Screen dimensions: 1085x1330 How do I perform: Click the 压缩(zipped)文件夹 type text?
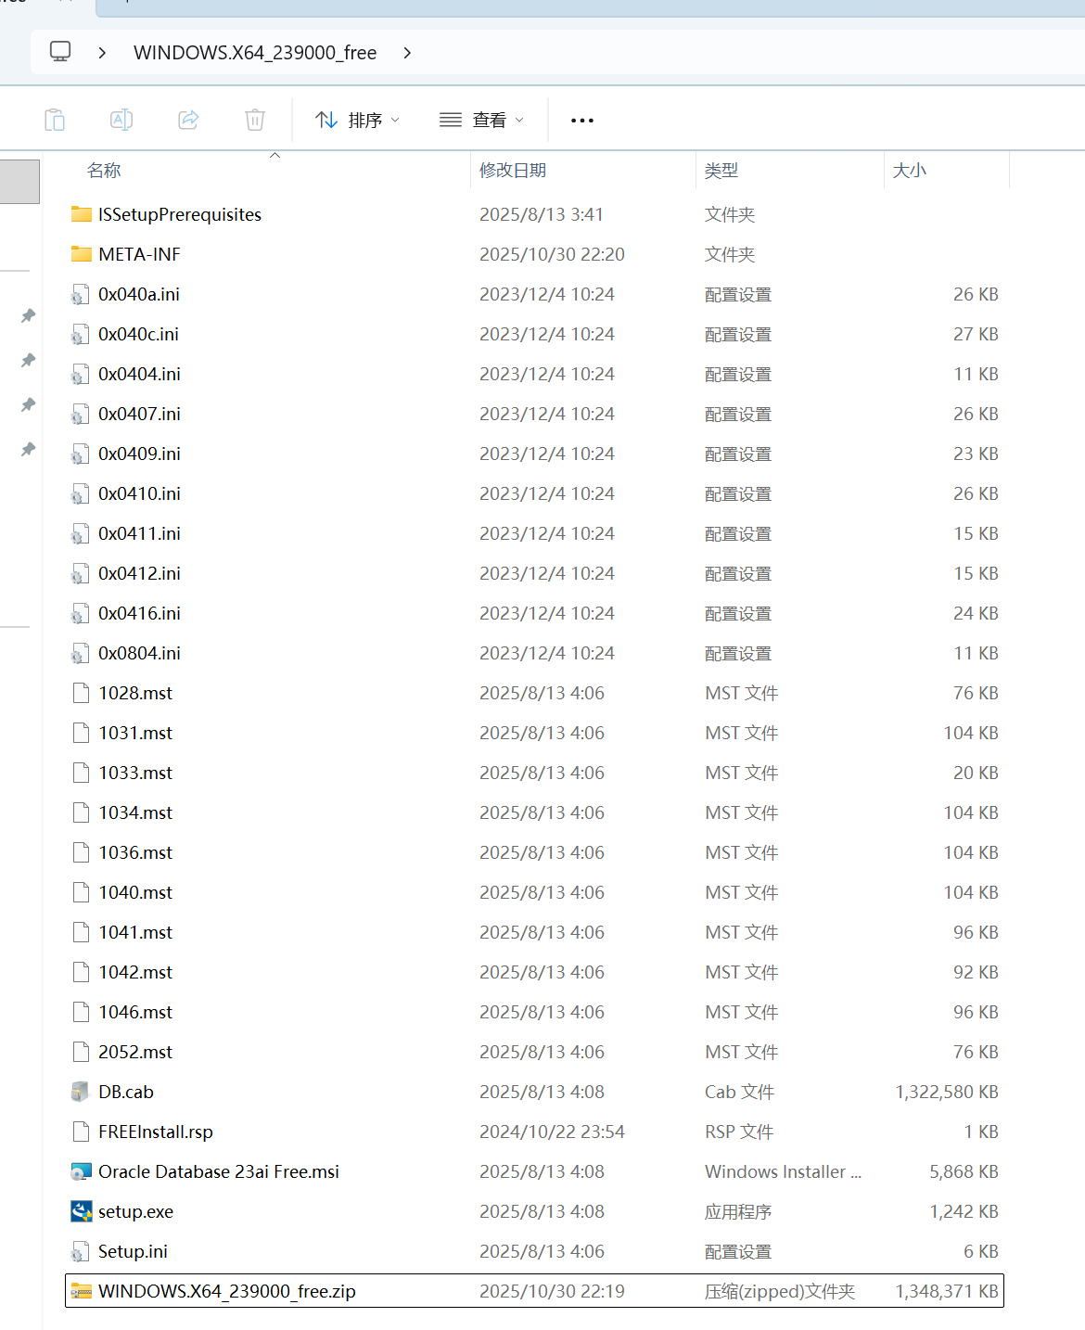(x=780, y=1291)
